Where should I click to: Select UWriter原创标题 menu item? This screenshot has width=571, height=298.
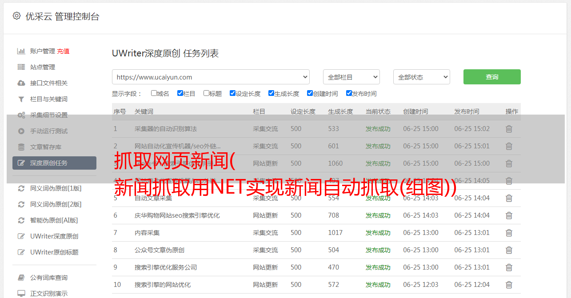pos(54,252)
